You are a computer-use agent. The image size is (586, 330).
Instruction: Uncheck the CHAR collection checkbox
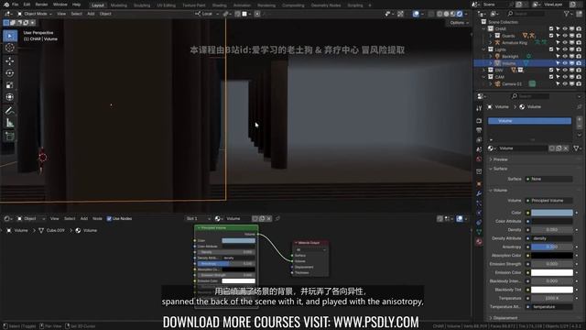(x=551, y=28)
